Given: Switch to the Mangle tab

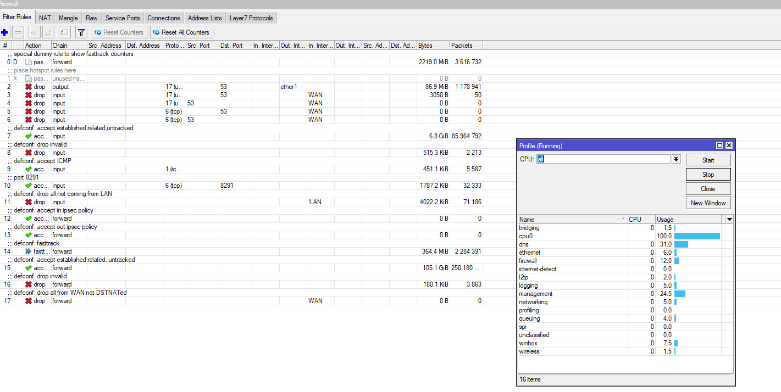Looking at the screenshot, I should (x=68, y=18).
